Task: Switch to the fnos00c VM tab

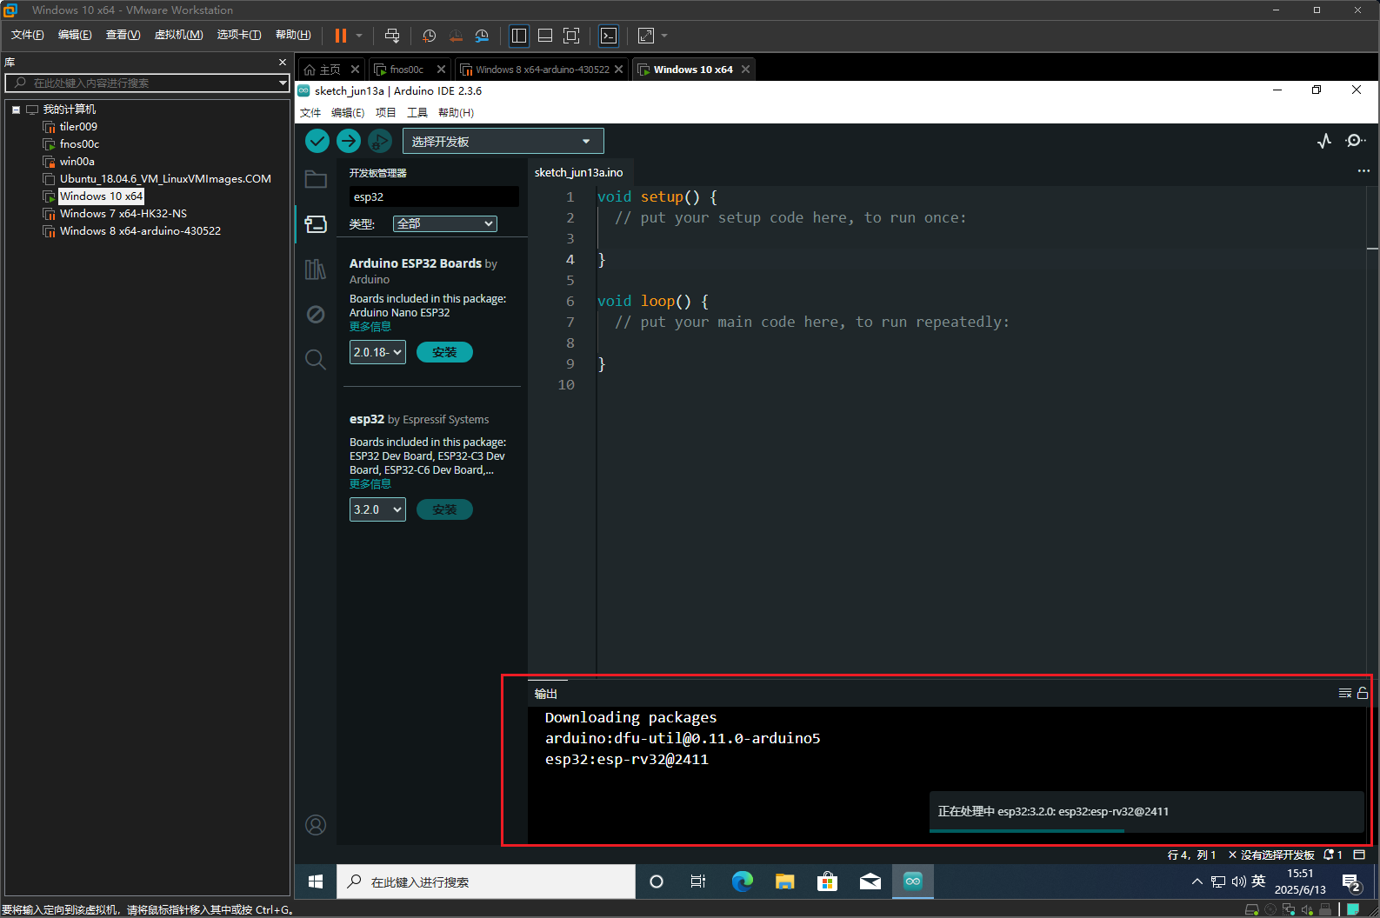Action: point(406,70)
